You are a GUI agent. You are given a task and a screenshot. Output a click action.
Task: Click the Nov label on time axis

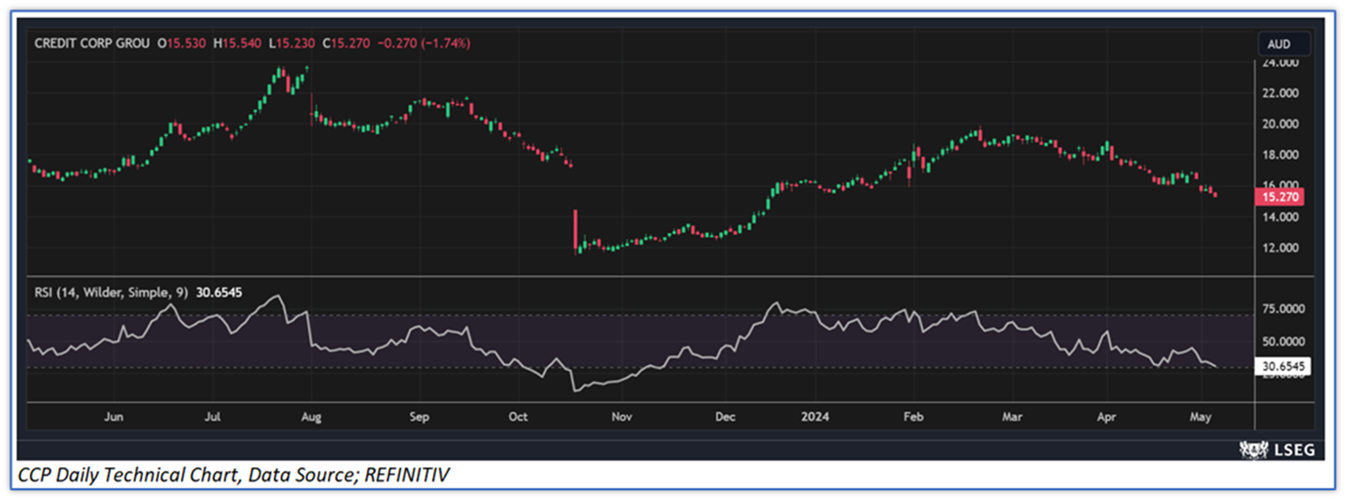pyautogui.click(x=620, y=417)
